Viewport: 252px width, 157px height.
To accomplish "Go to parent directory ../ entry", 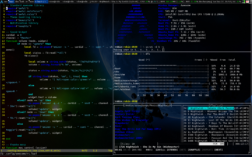I will [117, 109].
